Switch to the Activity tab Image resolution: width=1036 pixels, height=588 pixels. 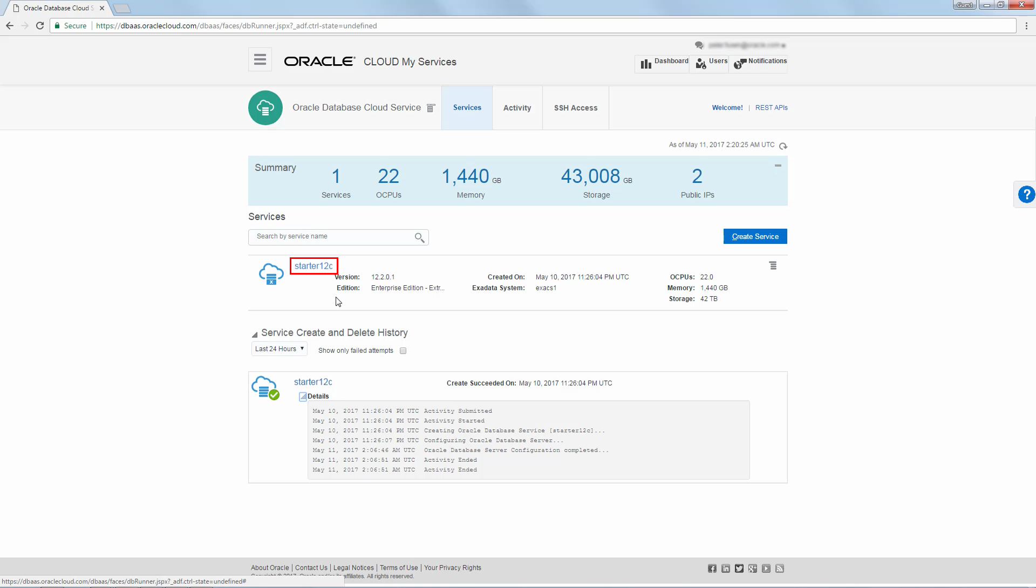pos(517,108)
